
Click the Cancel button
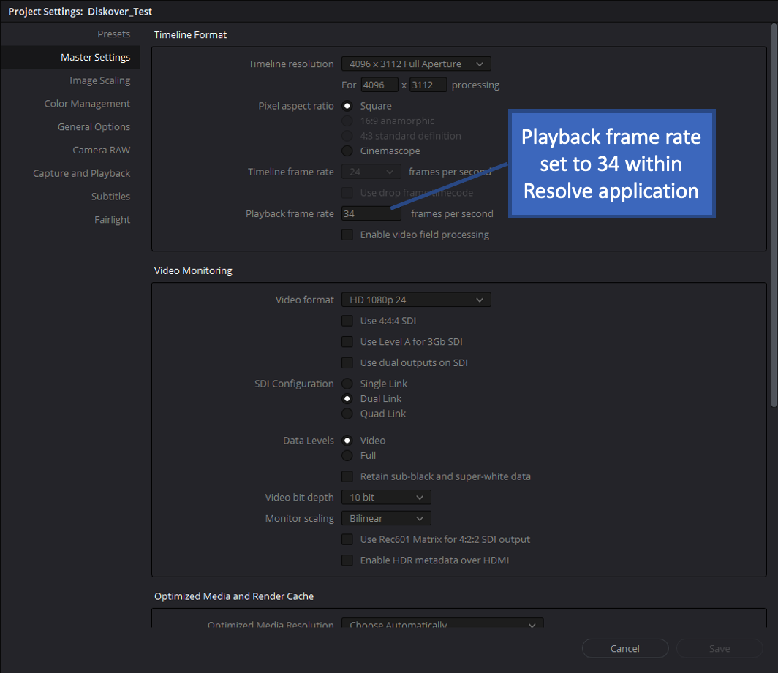pyautogui.click(x=624, y=648)
